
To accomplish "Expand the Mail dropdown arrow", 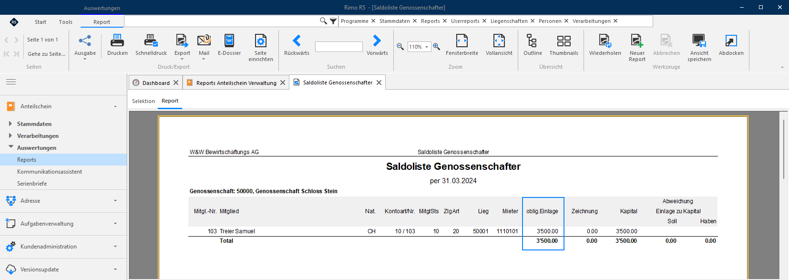I will tap(204, 59).
